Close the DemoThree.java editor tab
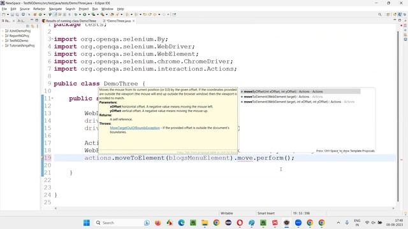Screen dimensions: 408x229 point(134,21)
